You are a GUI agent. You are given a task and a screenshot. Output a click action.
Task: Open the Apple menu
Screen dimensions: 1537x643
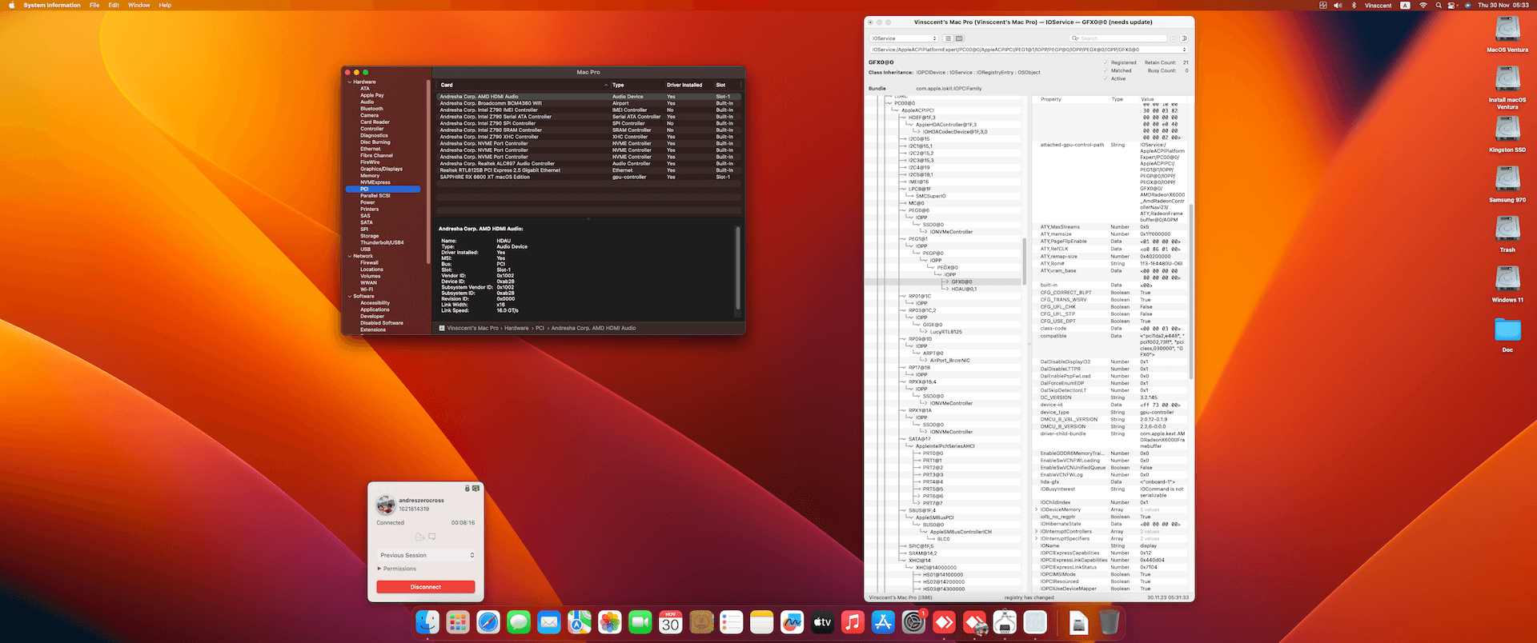click(10, 5)
